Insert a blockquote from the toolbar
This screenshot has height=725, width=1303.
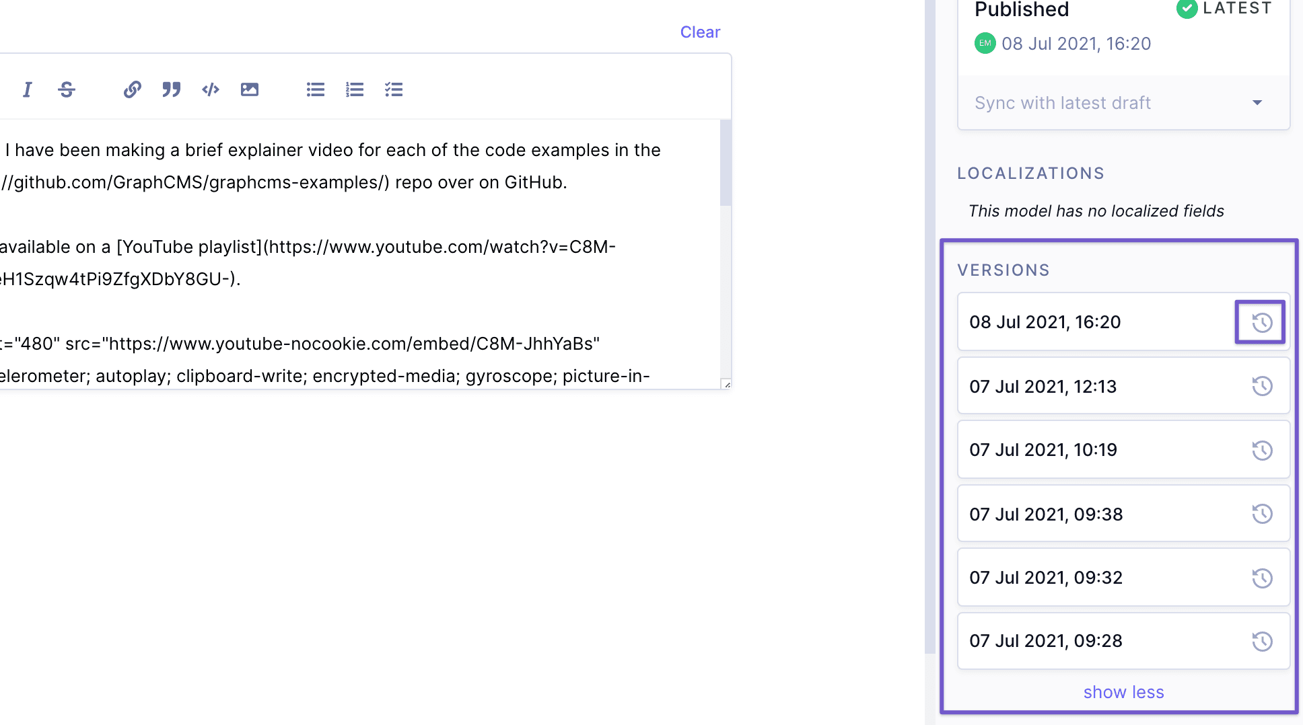click(171, 89)
